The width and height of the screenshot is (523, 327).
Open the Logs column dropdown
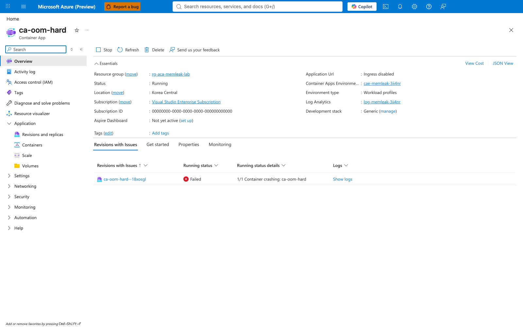346,165
